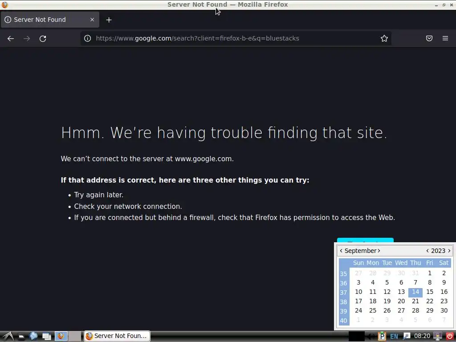
Task: Advance calendar to next year
Action: [449, 251]
